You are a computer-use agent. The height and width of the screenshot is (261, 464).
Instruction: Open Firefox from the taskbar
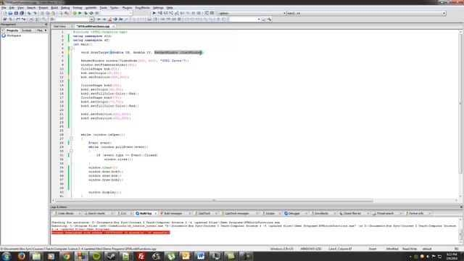(21, 256)
